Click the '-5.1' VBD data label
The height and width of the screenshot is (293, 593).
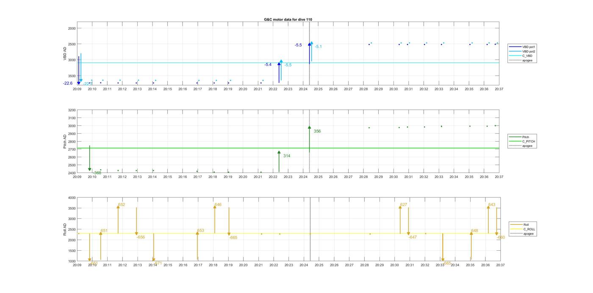coord(318,47)
